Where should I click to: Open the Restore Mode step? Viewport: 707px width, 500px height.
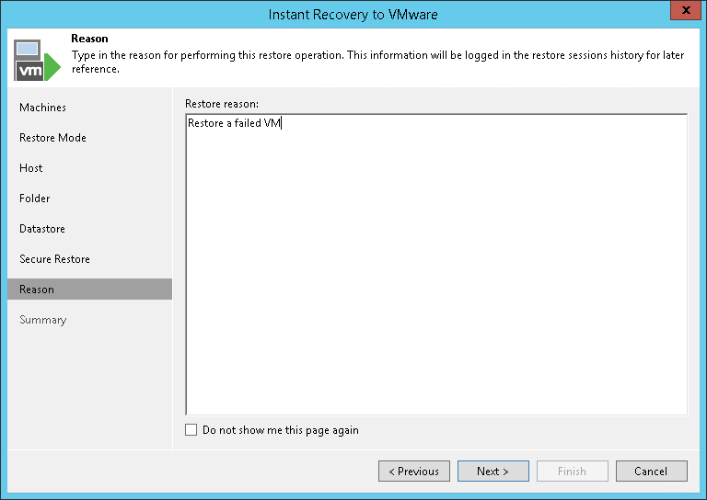click(52, 138)
